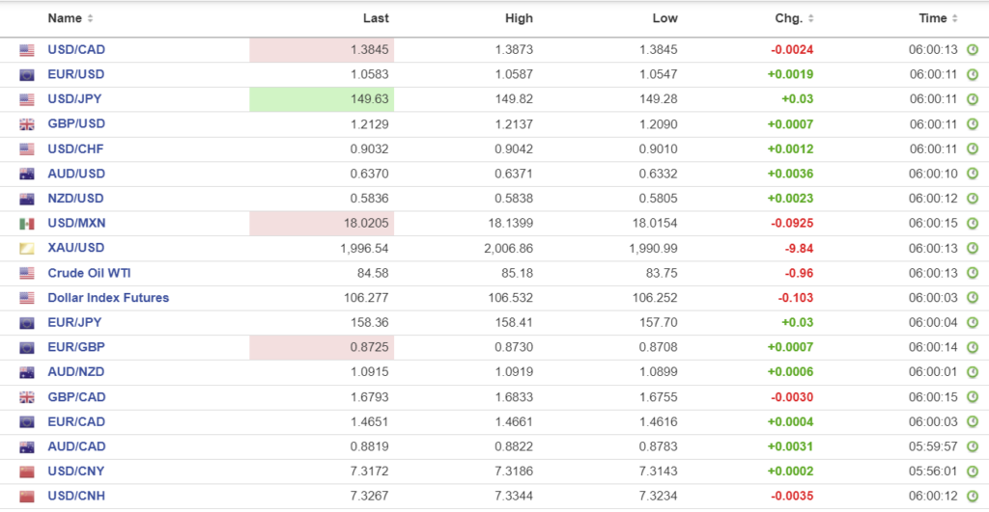Click the Australia flag icon beside AUD/USD
The width and height of the screenshot is (989, 512).
coord(27,175)
